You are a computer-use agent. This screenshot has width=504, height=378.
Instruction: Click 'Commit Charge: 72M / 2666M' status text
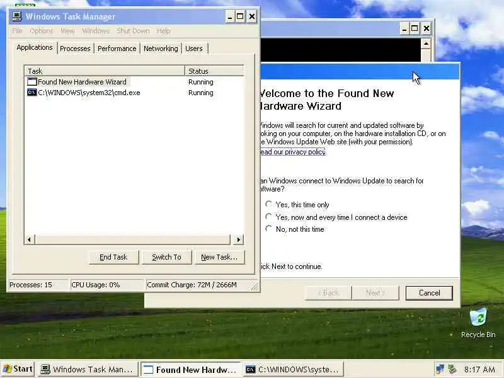(x=192, y=285)
